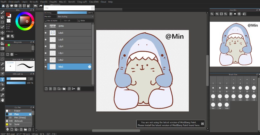This screenshot has height=135, width=260.
Task: Select the Sumi brush
Action: pyautogui.click(x=18, y=124)
